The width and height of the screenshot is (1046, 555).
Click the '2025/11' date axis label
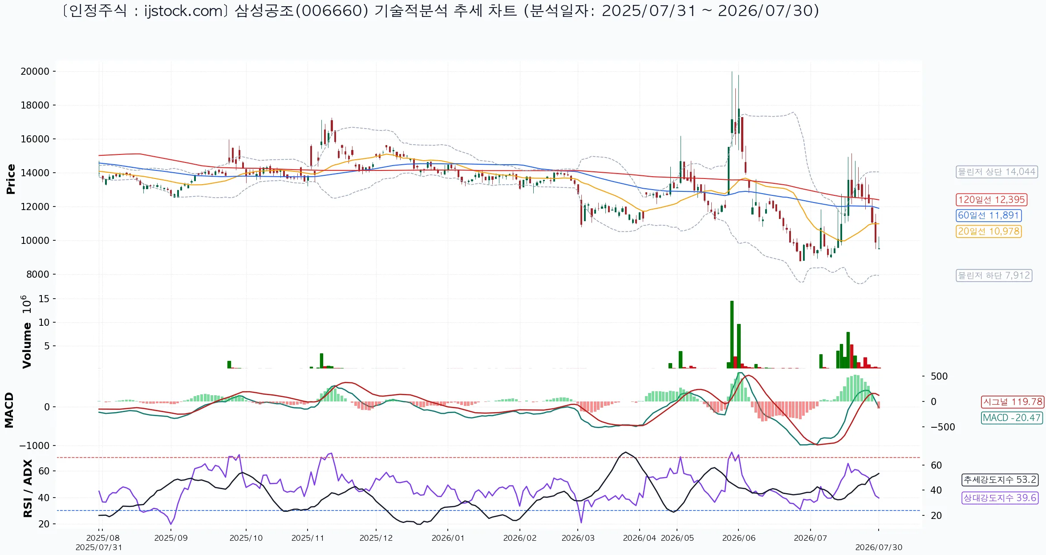308,538
